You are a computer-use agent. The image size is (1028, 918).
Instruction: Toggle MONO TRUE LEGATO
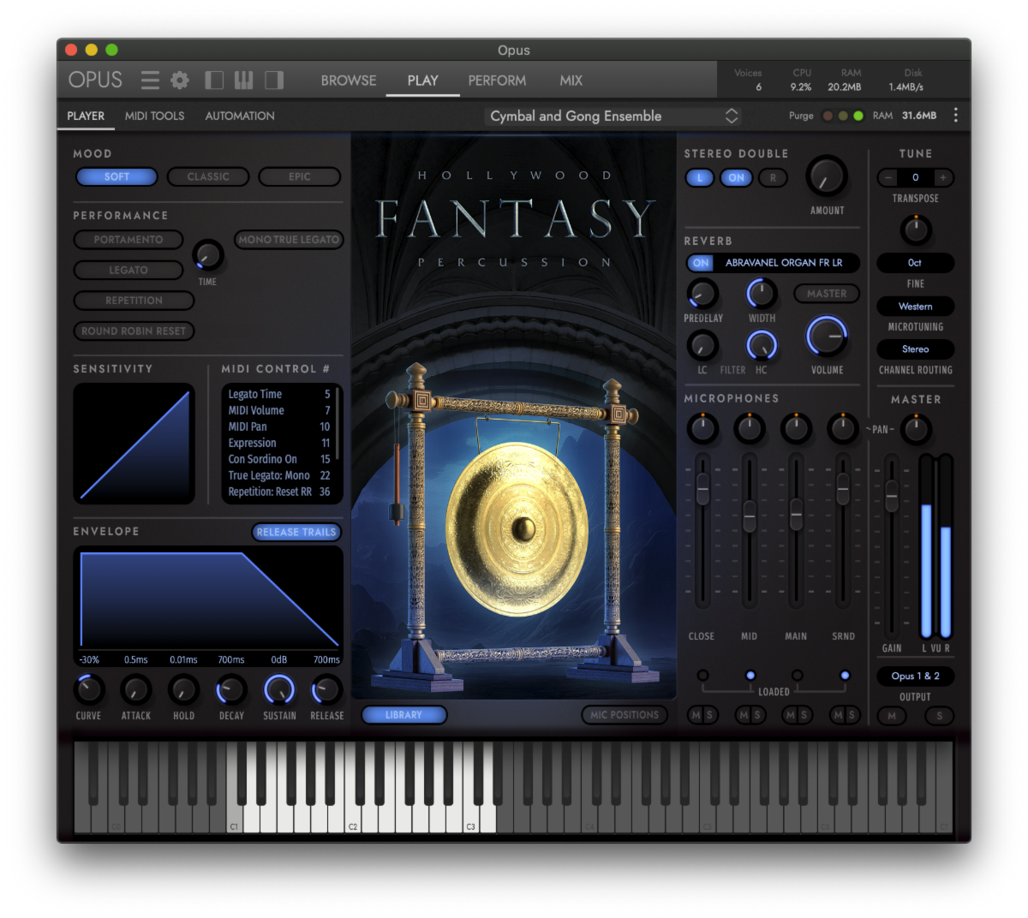[x=289, y=240]
